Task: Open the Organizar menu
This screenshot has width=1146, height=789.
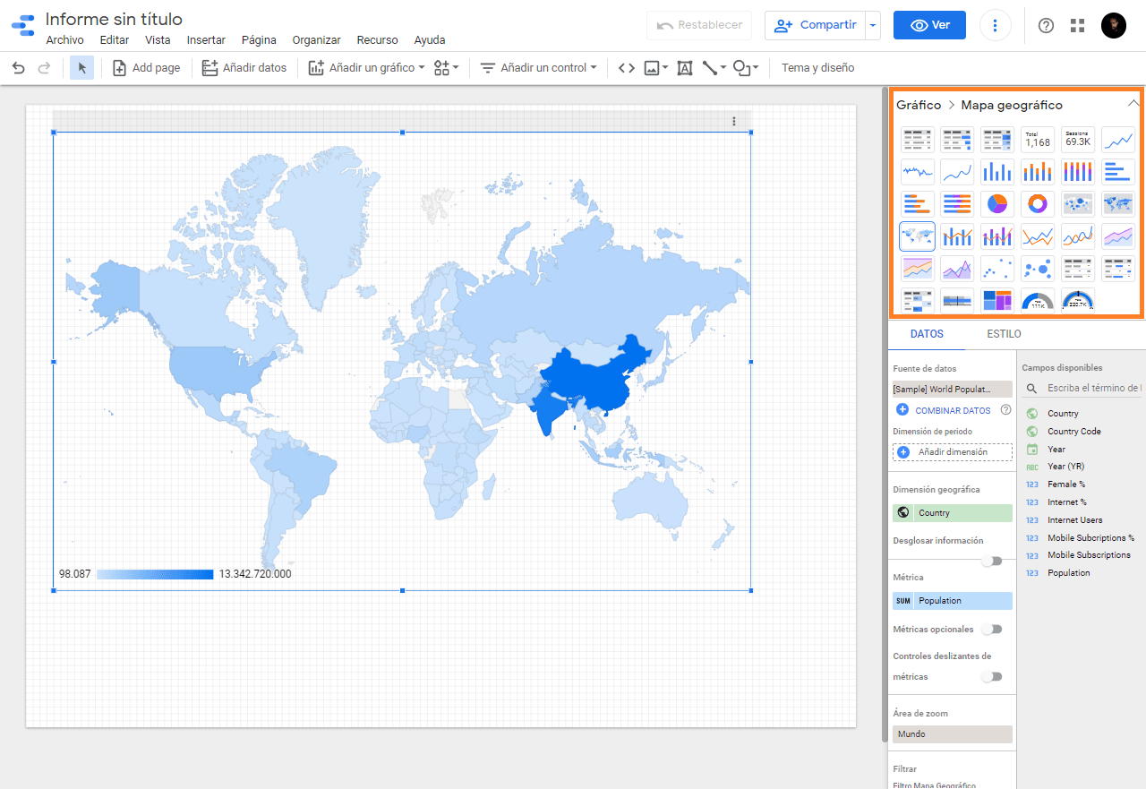Action: click(317, 40)
